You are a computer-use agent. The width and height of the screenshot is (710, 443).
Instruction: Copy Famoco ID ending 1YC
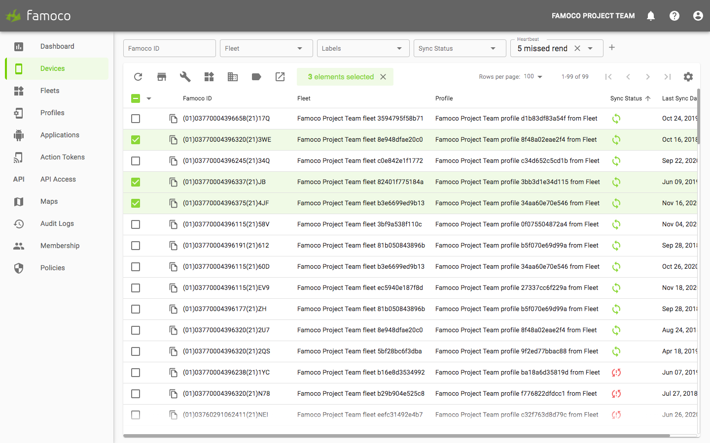(x=173, y=373)
